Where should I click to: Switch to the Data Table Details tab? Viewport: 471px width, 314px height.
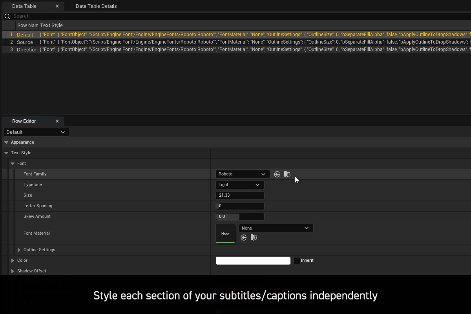[x=96, y=6]
